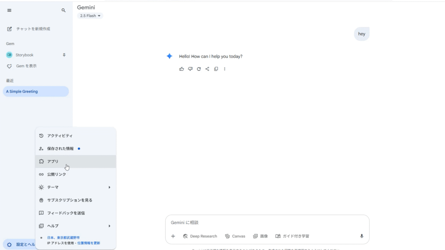
Task: Share the Gemini response
Action: (207, 69)
